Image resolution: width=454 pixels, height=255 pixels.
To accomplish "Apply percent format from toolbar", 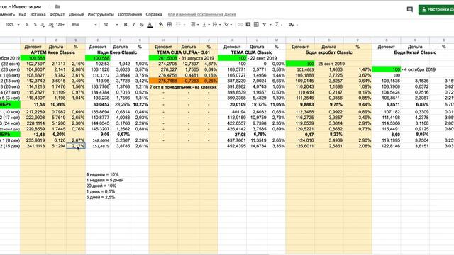I will click(35, 25).
